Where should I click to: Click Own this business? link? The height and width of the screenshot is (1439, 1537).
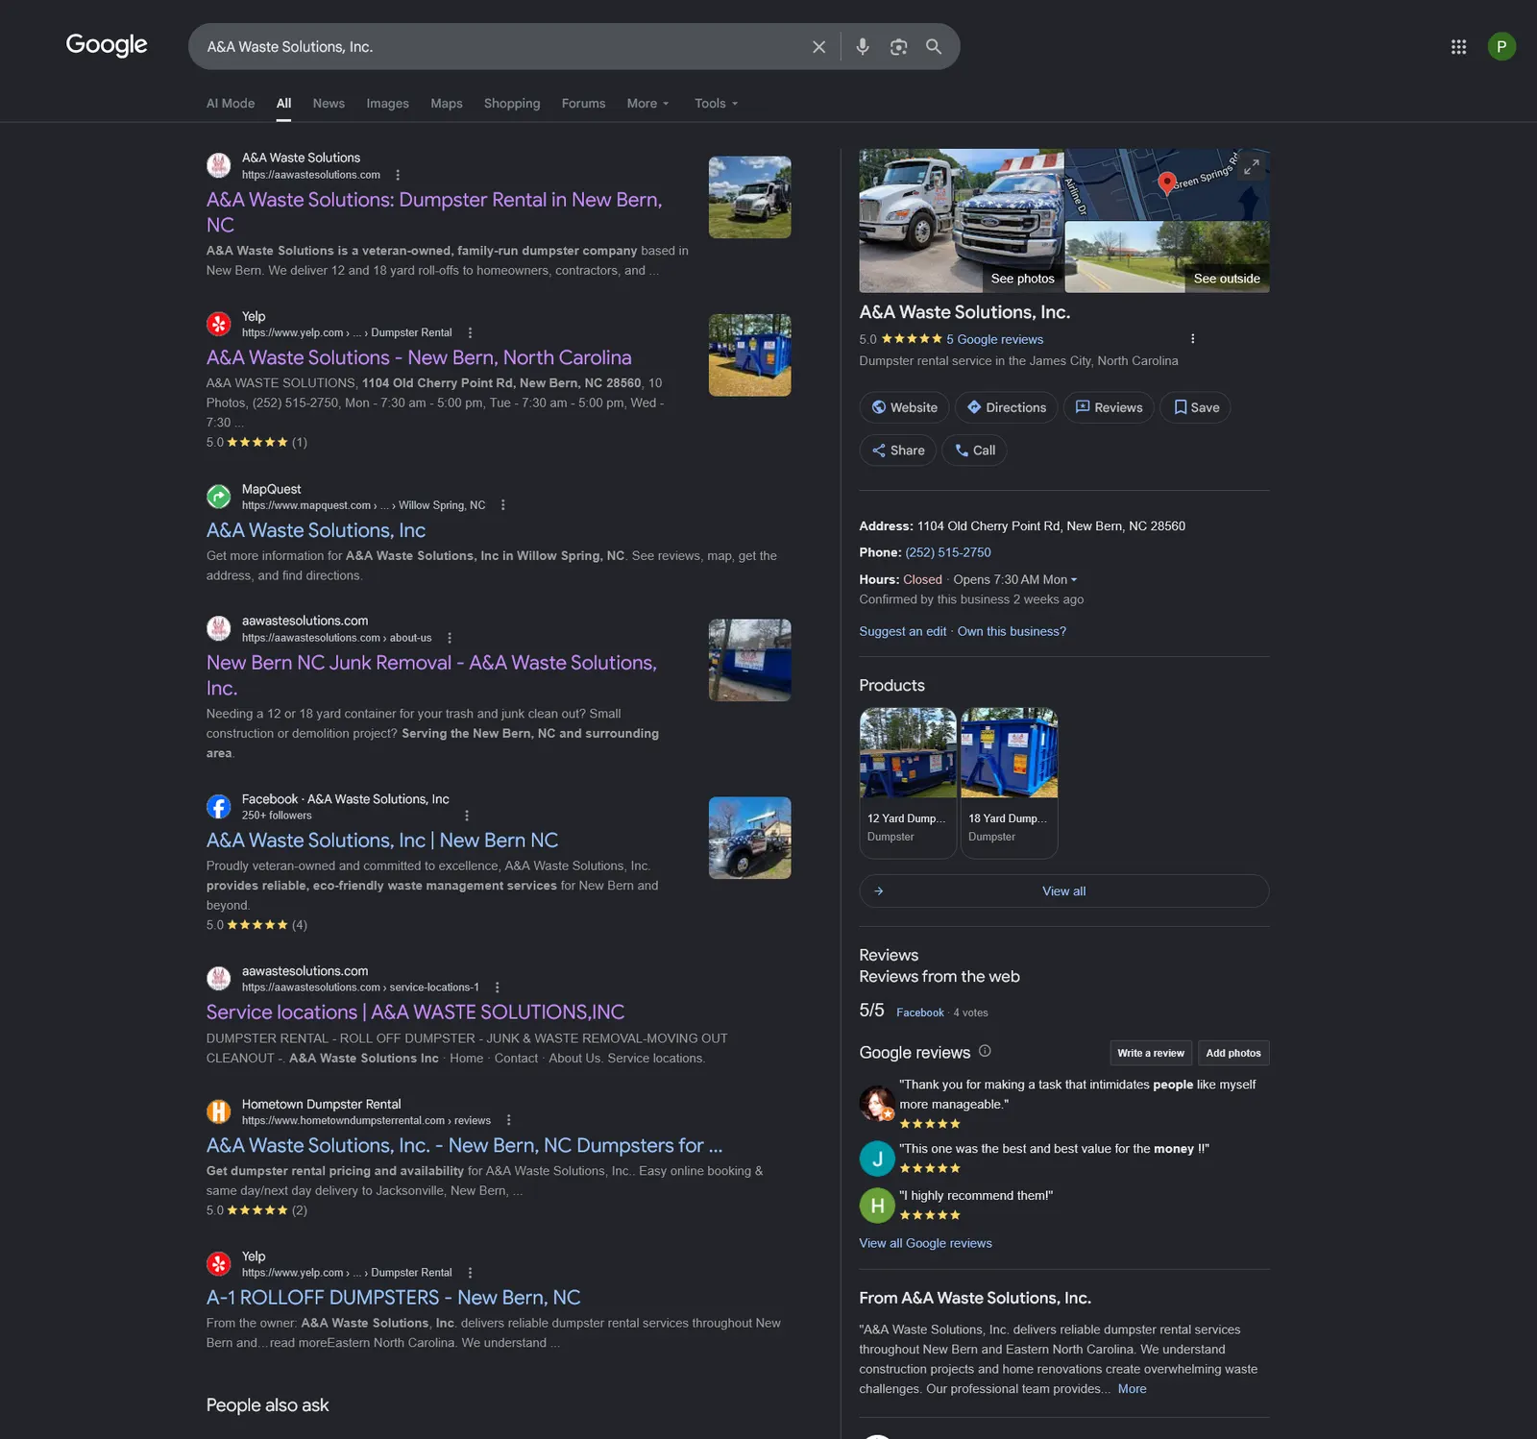[1012, 631]
